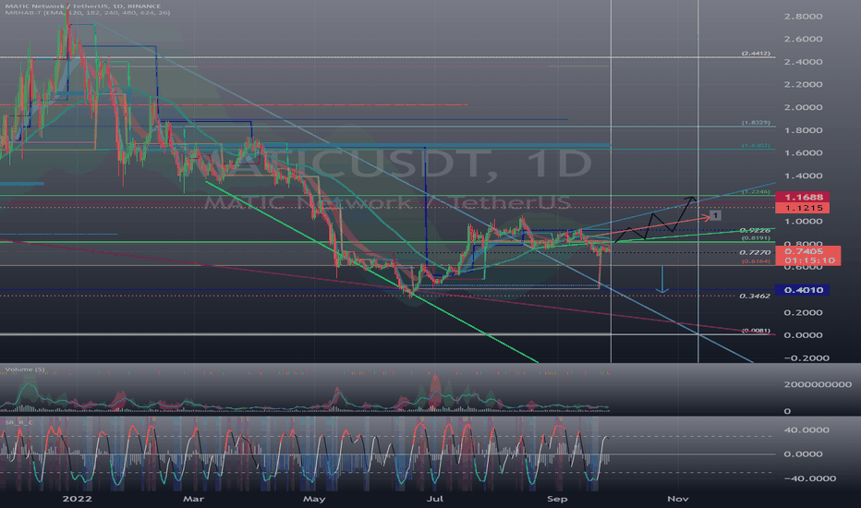Click the (1.2246) green level annotation
Screen dimensions: 861x508
(756, 192)
